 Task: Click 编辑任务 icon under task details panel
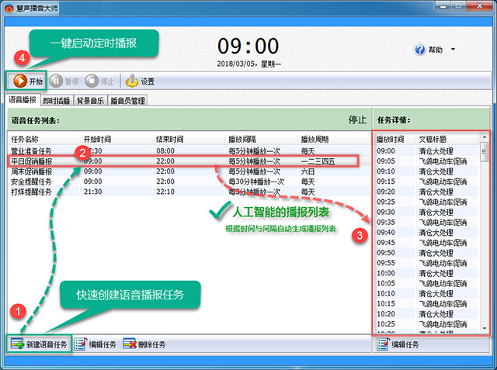coord(383,344)
